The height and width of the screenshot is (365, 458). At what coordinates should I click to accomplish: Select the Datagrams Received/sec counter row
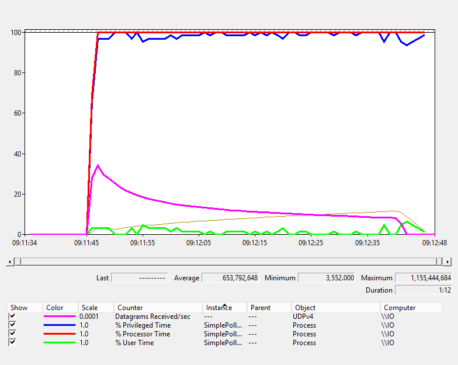click(152, 317)
